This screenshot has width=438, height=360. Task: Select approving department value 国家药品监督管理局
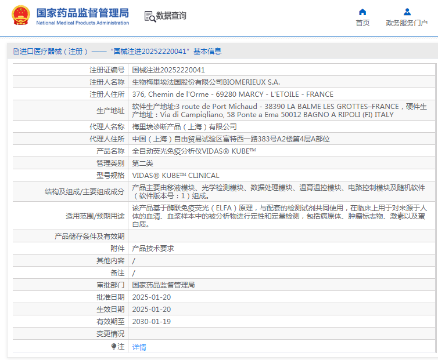point(163,285)
